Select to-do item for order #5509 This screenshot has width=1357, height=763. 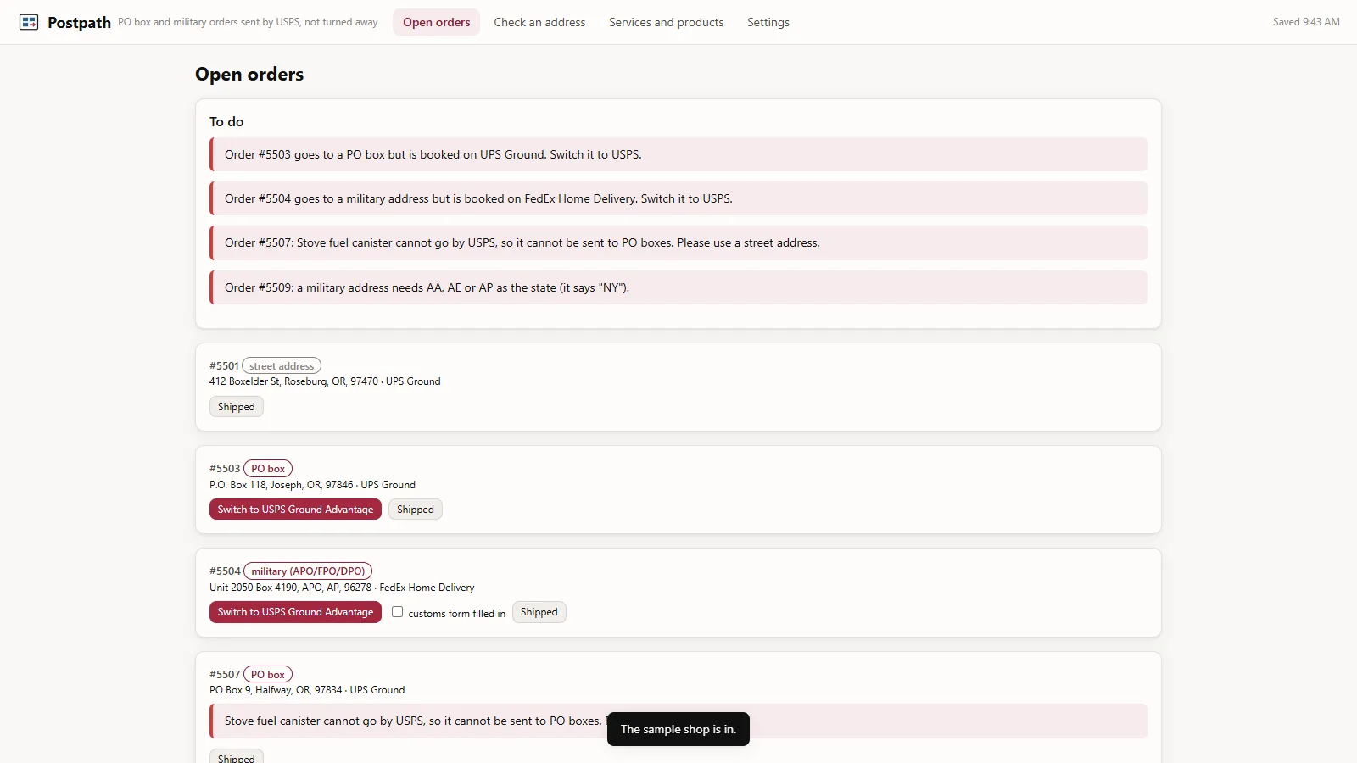(x=678, y=287)
